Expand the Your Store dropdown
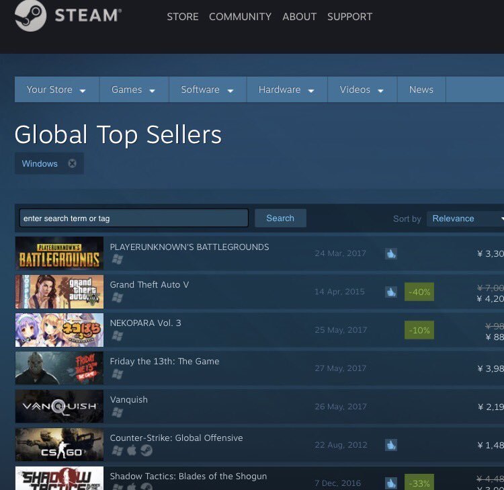 [x=57, y=89]
